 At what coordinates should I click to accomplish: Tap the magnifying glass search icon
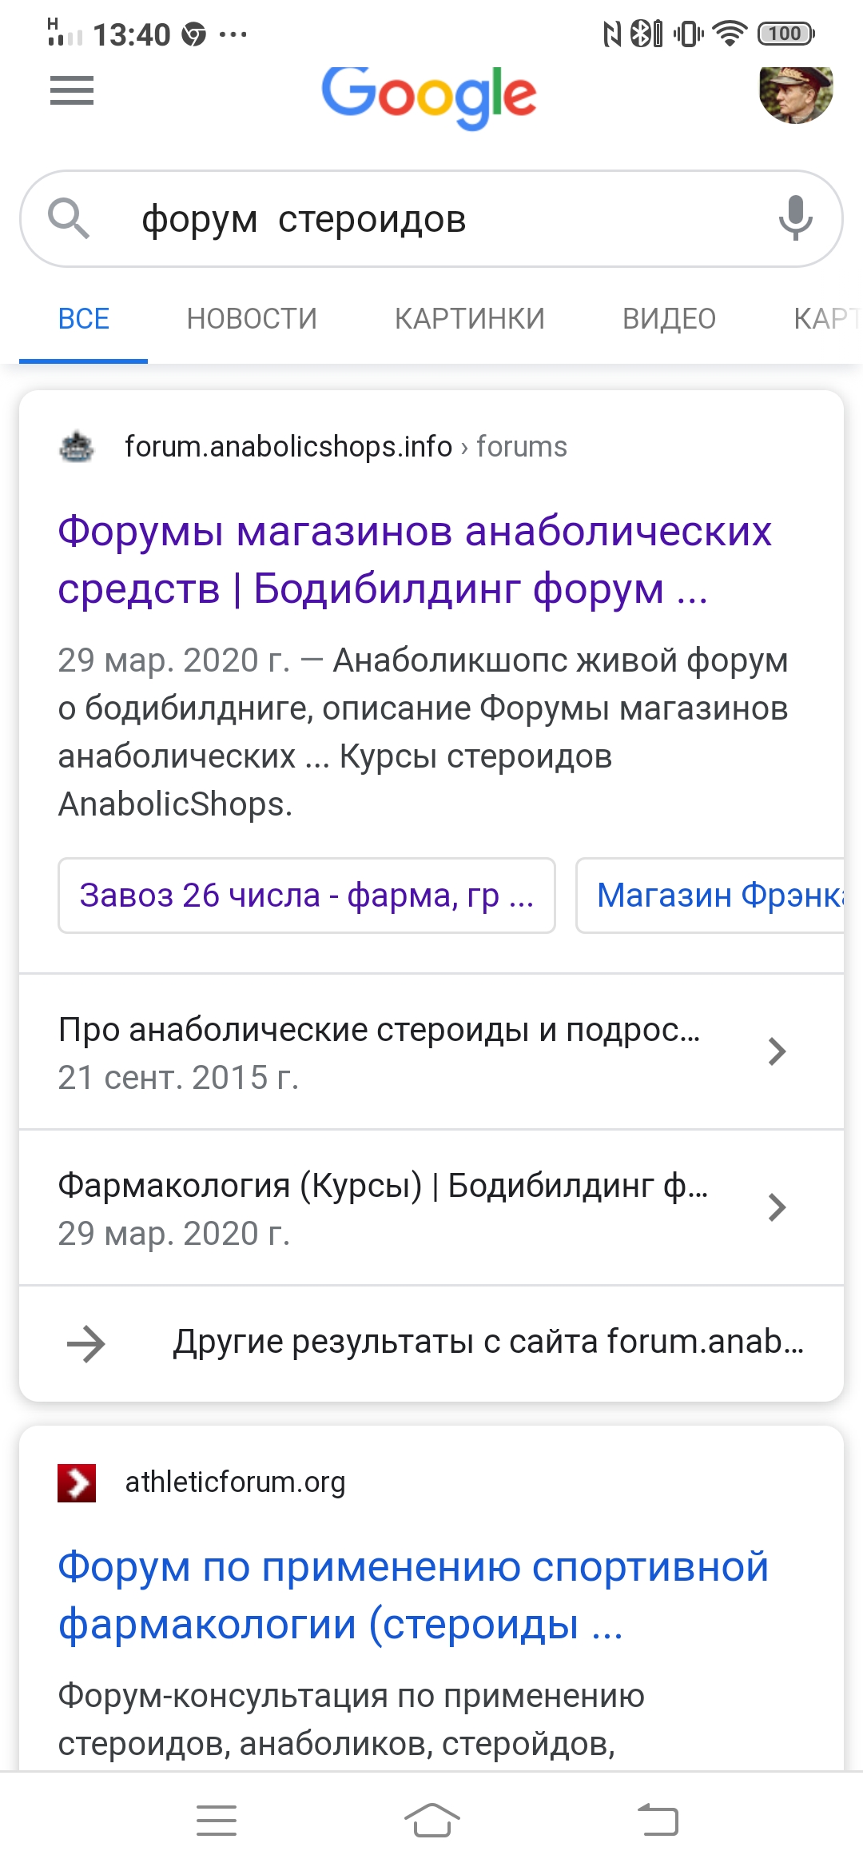tap(69, 218)
